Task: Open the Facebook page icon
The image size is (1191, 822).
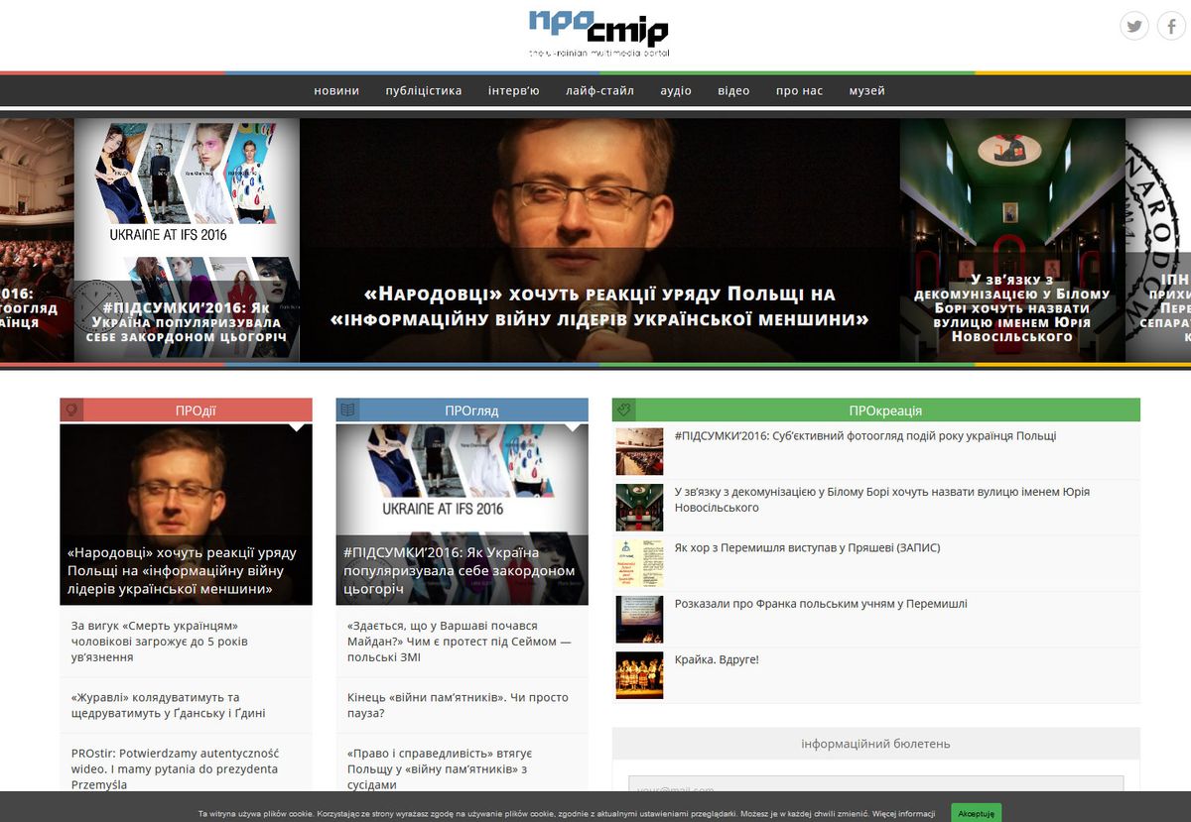Action: 1172,26
